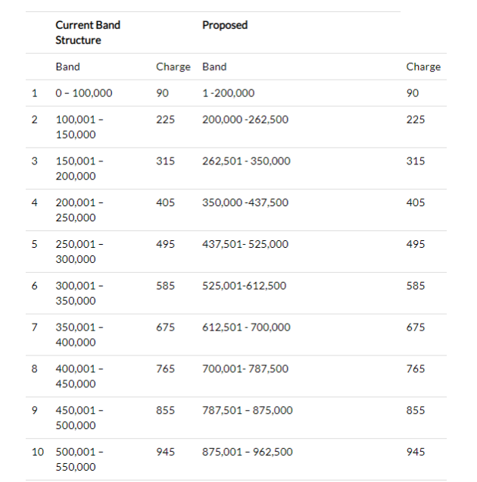Image resolution: width=477 pixels, height=482 pixels.
Task: Click proposed band "700,001- 787,500"
Action: pos(245,369)
